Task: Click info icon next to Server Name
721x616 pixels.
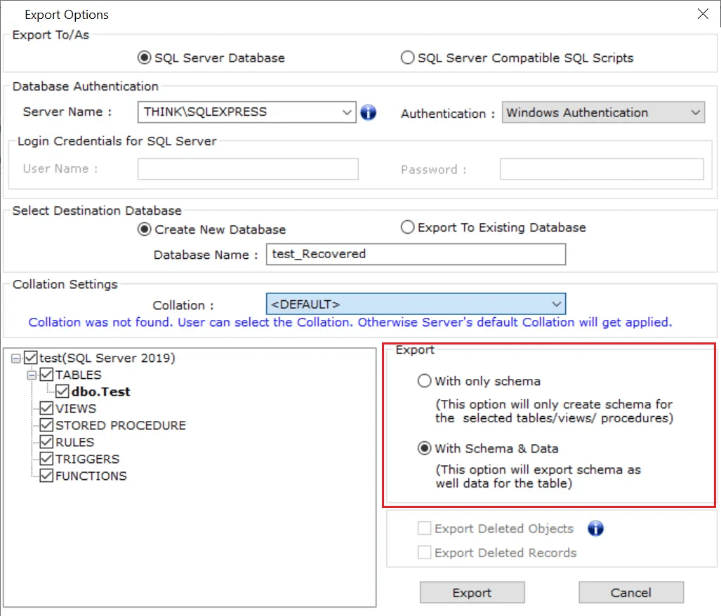Action: point(369,112)
